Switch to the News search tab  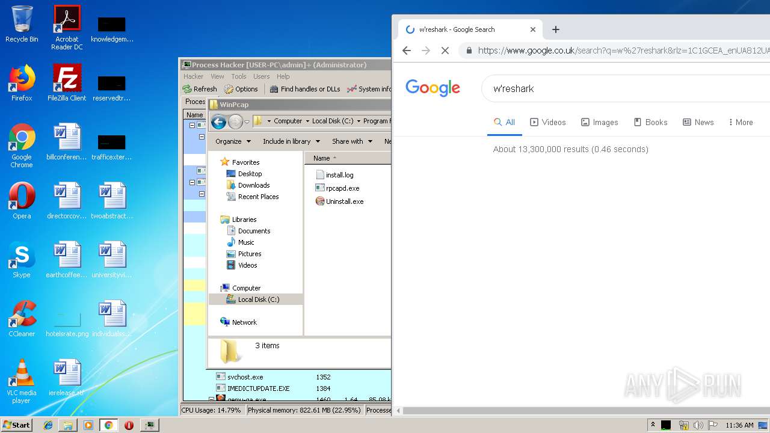coord(698,122)
